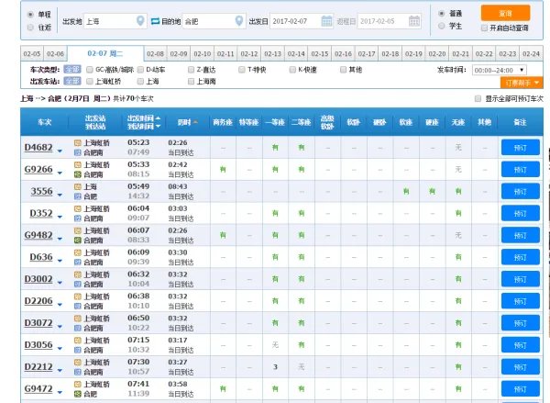The height and width of the screenshot is (403, 550).
Task: Open the return date calendar icon
Action: click(x=414, y=21)
